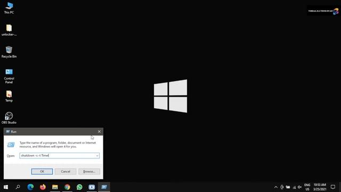The width and height of the screenshot is (341, 192).
Task: Select Control Panel desktop shortcut
Action: [9, 76]
